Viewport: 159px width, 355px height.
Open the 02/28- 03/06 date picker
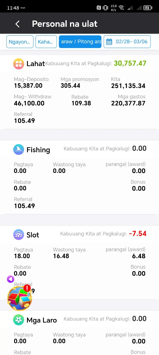point(127,42)
